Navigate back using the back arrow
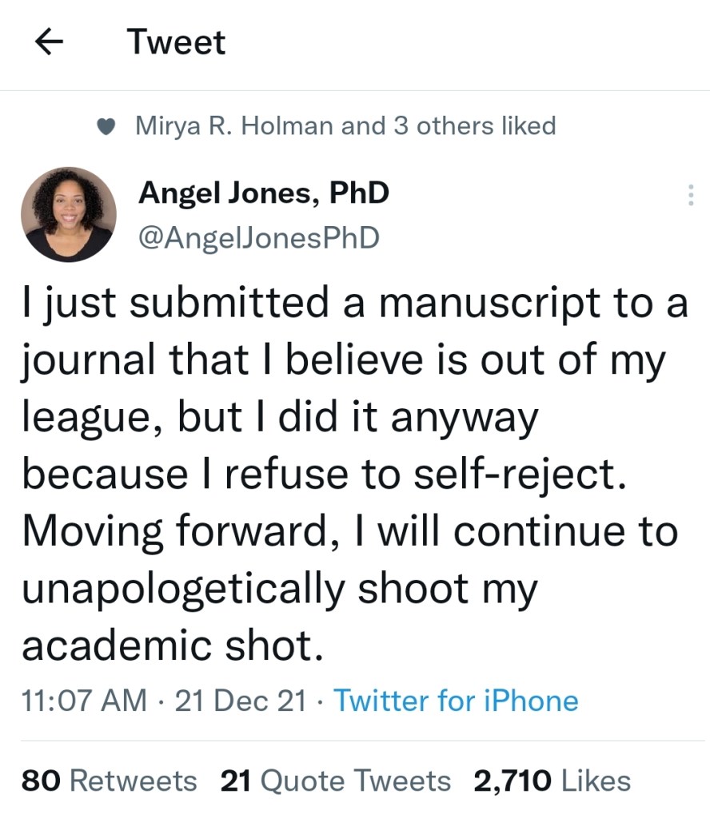The width and height of the screenshot is (710, 818). point(49,42)
